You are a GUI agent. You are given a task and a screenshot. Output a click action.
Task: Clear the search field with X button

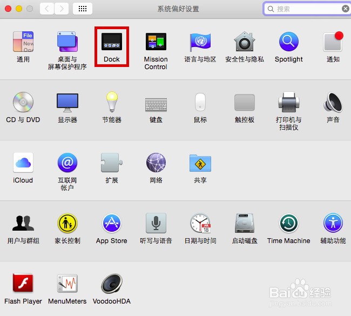coord(346,9)
